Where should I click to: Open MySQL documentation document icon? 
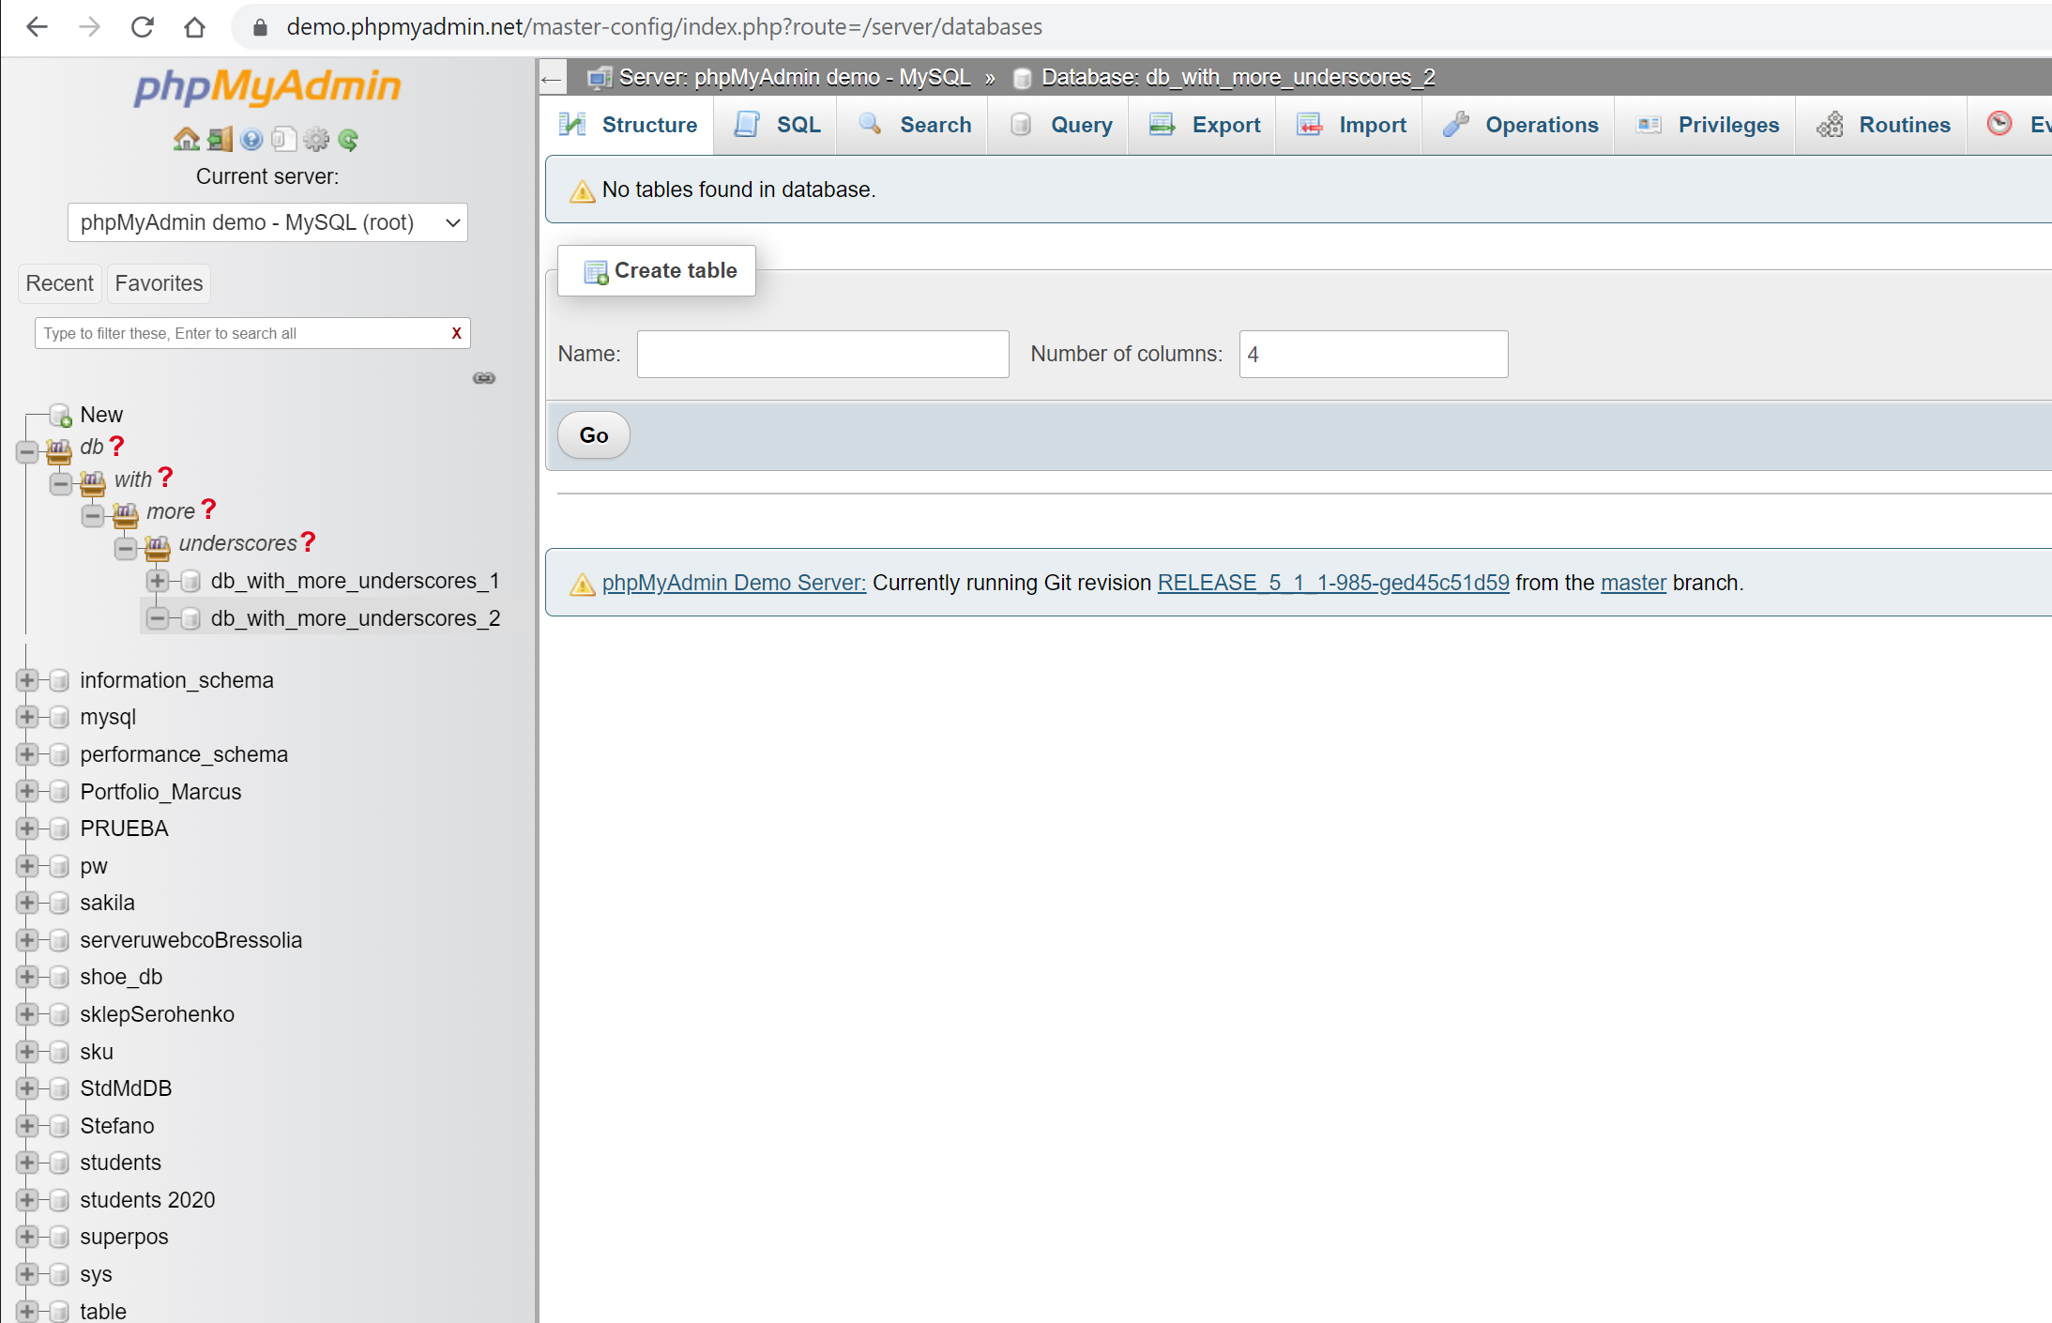click(x=283, y=139)
